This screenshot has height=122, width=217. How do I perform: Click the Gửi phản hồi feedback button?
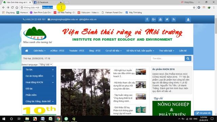pos(203,113)
